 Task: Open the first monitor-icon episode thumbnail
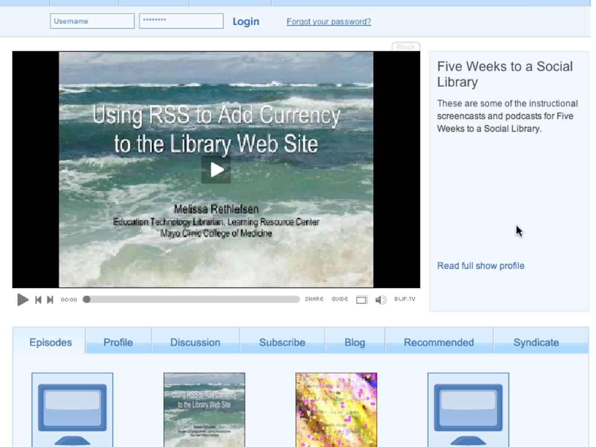click(x=72, y=410)
